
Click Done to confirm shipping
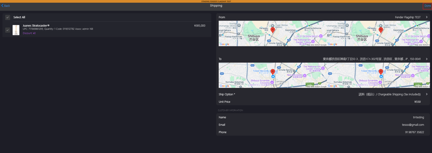[427, 6]
